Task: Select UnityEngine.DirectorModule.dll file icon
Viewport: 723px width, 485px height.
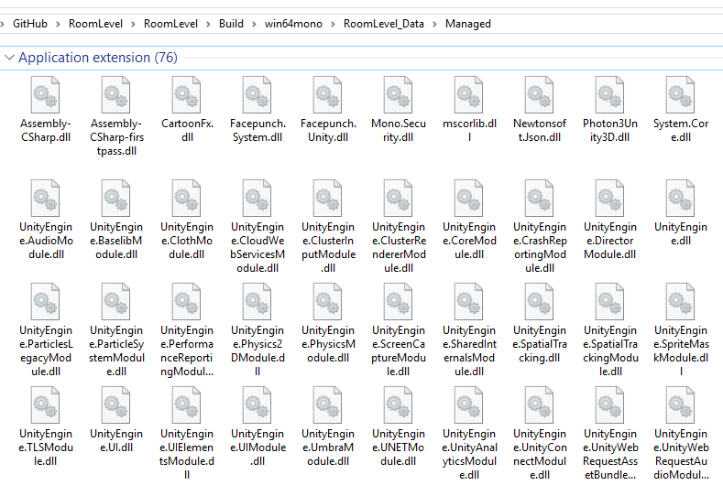Action: click(x=609, y=198)
